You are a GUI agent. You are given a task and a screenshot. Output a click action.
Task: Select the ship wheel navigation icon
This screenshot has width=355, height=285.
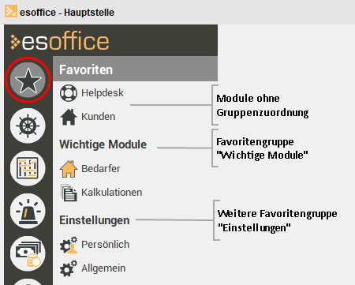28,126
